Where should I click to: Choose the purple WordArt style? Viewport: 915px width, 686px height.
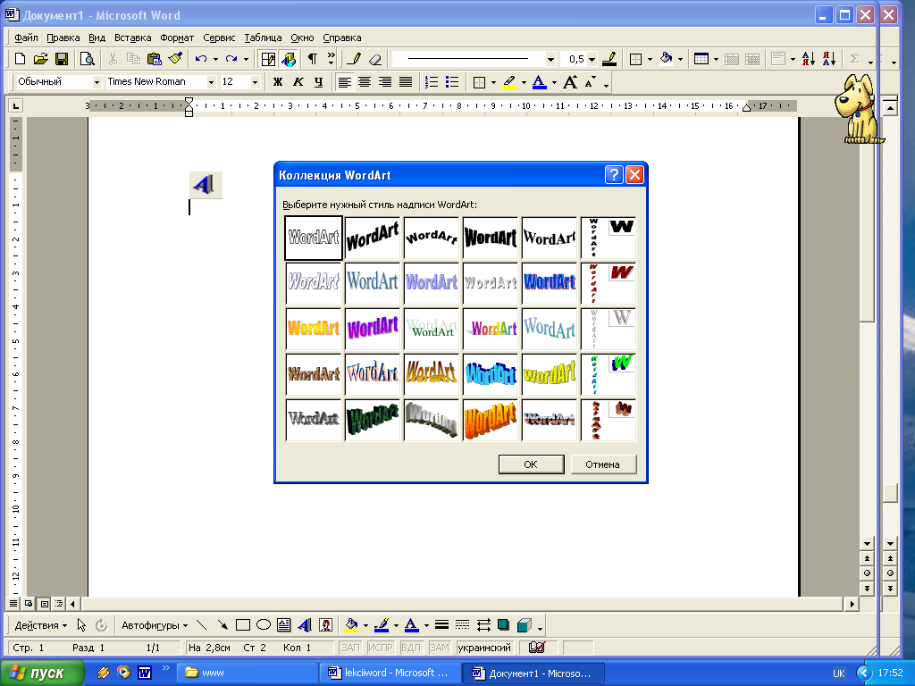pyautogui.click(x=373, y=328)
